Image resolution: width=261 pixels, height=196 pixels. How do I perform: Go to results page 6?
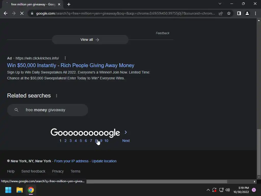tap(86, 141)
